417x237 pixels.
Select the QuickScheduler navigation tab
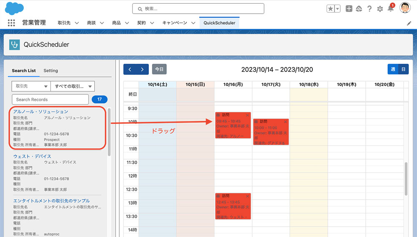(219, 23)
